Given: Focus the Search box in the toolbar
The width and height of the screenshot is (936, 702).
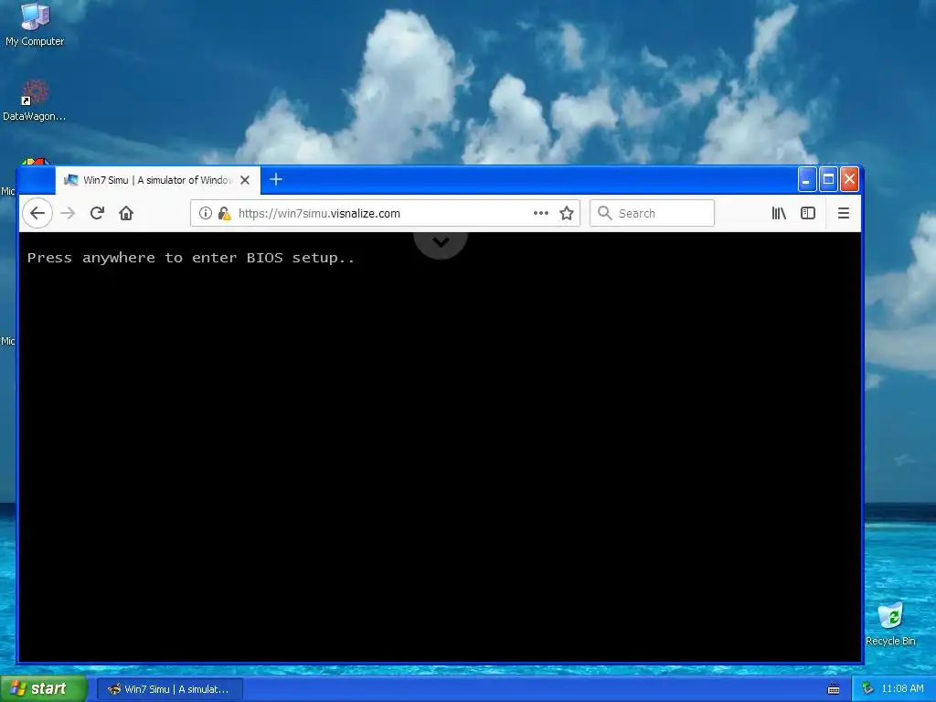Looking at the screenshot, I should pos(652,213).
